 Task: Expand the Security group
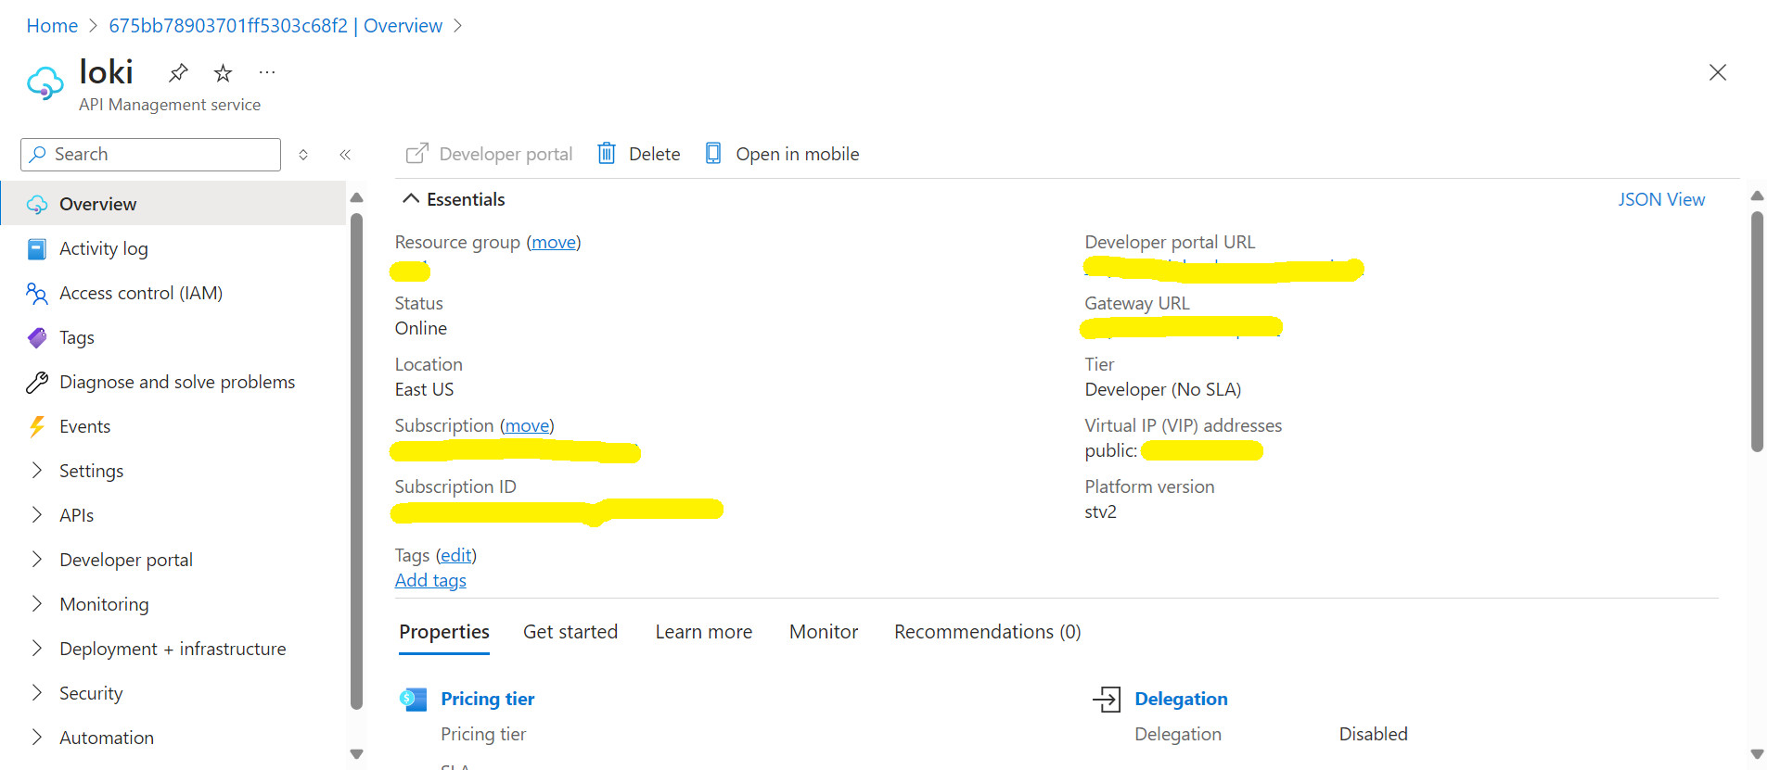[x=37, y=693]
